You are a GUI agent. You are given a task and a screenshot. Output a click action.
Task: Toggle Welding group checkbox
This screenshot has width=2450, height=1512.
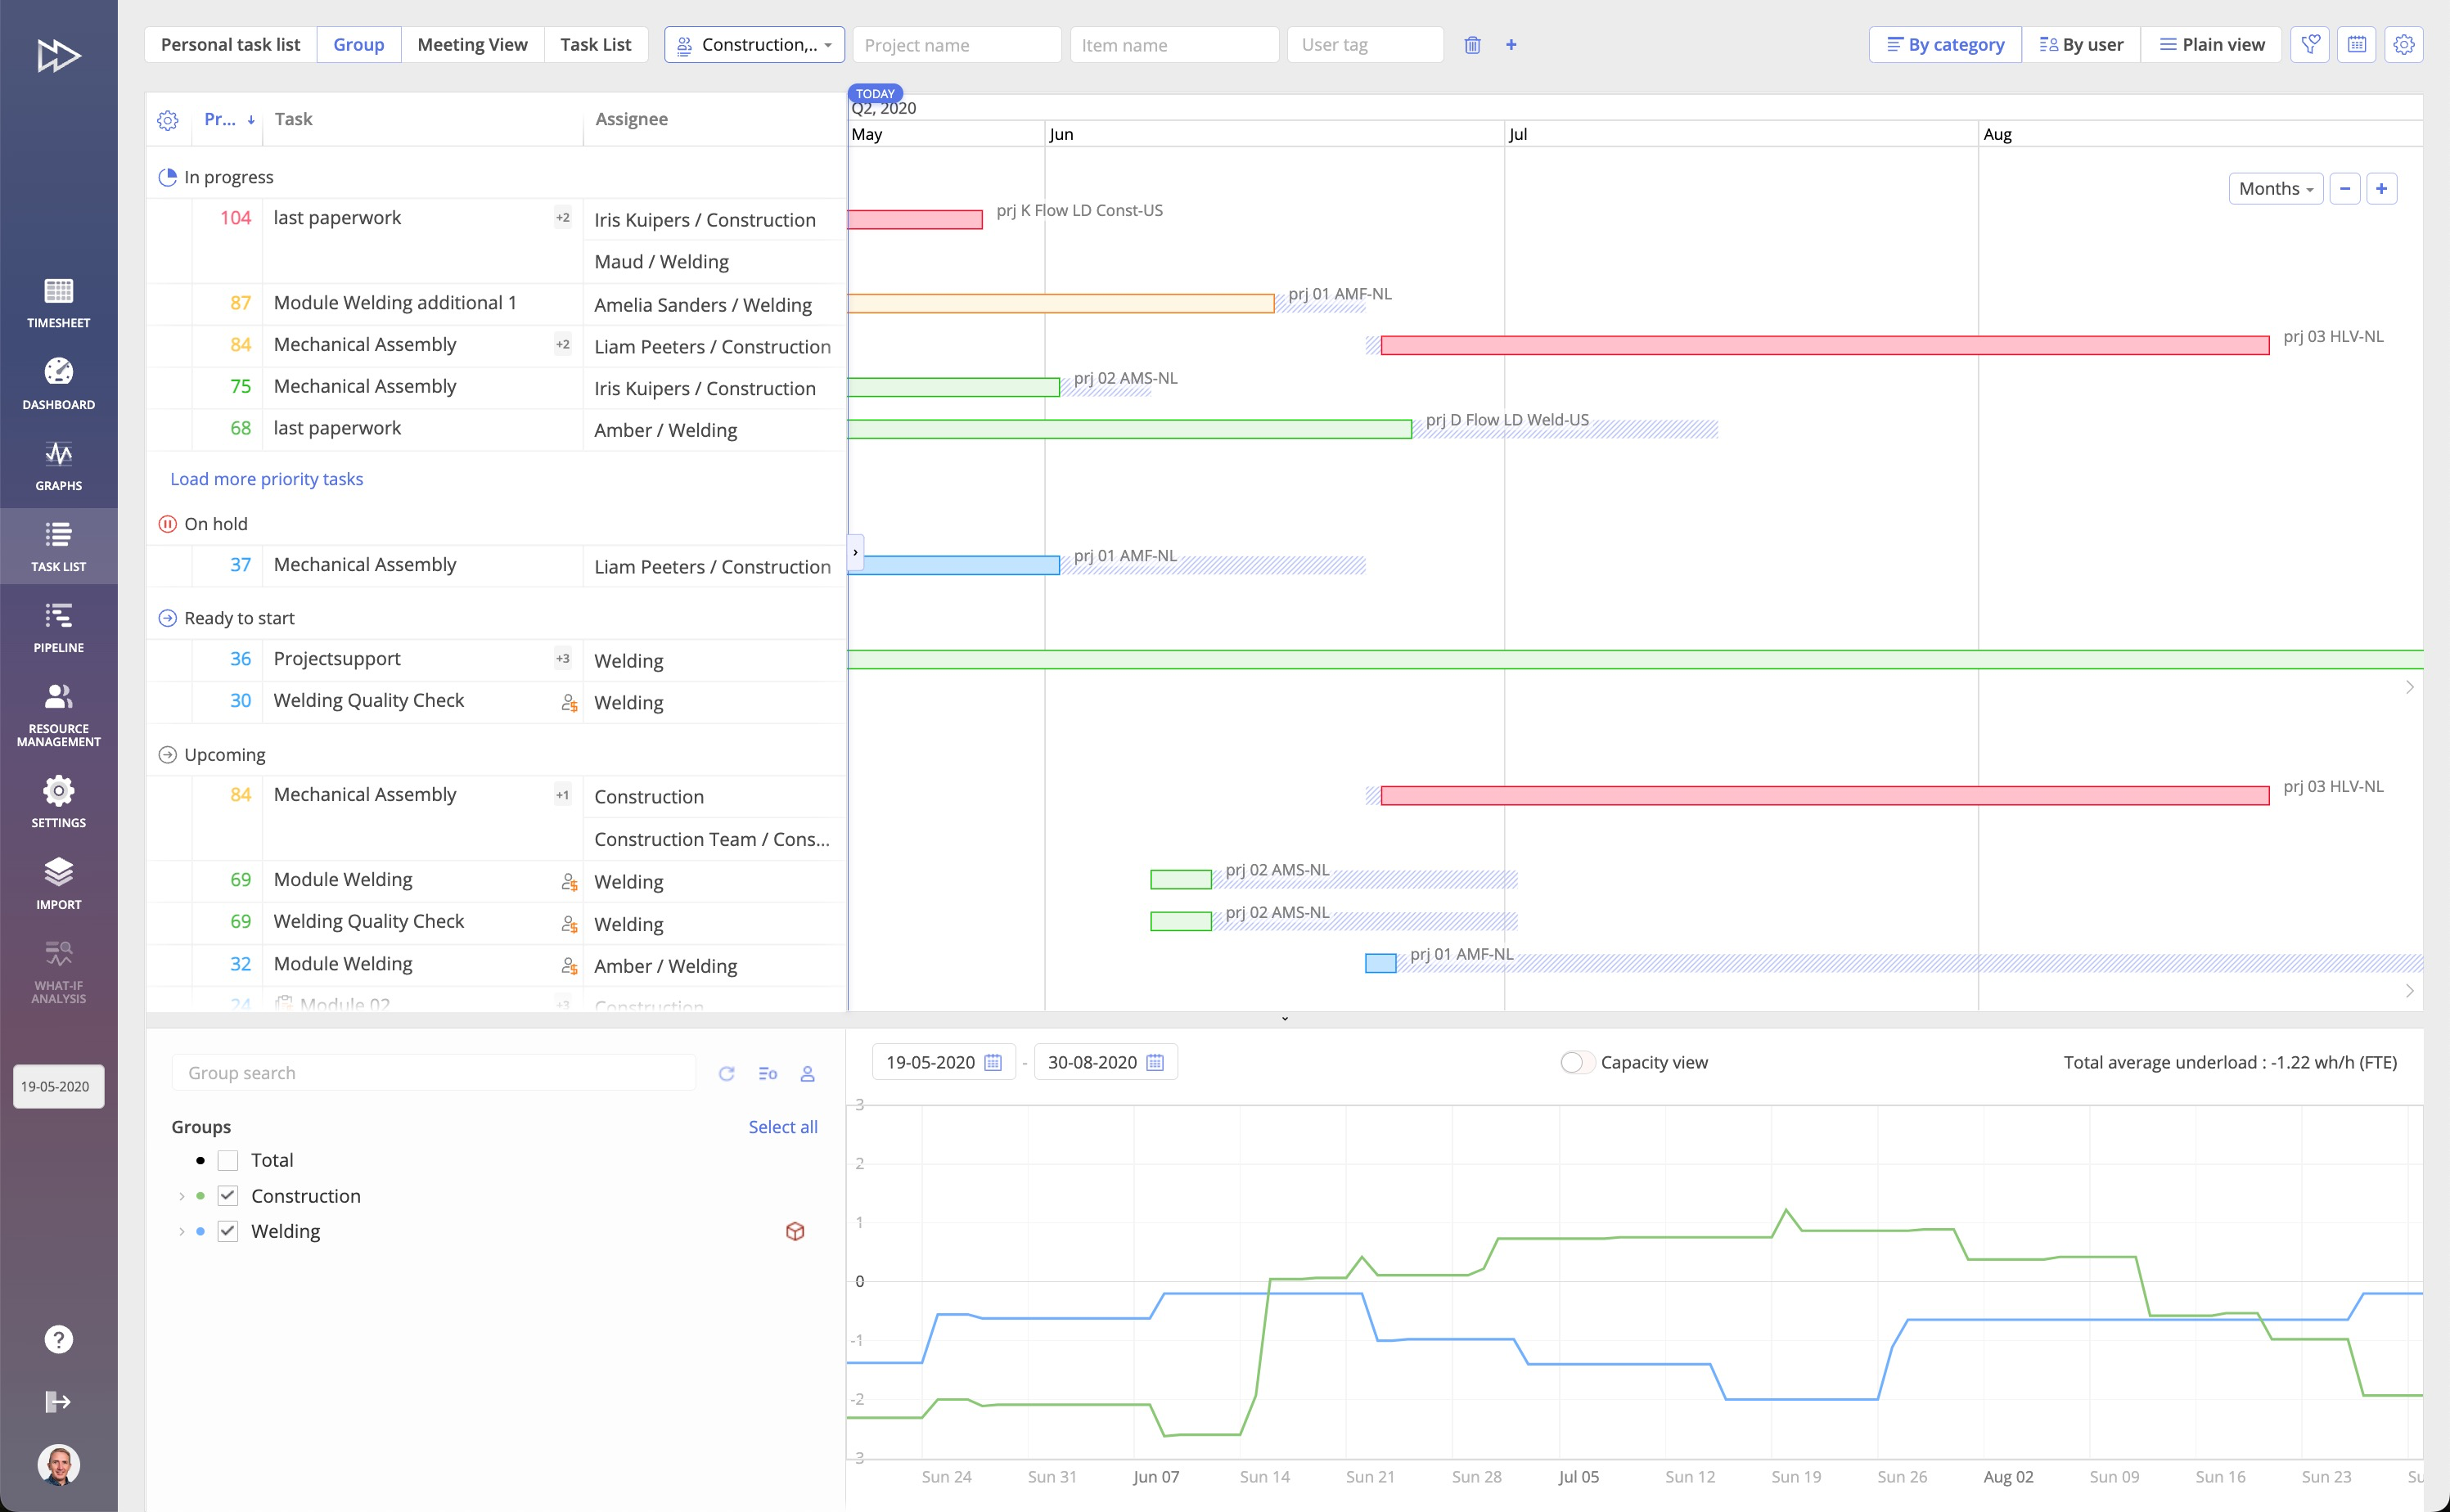227,1231
